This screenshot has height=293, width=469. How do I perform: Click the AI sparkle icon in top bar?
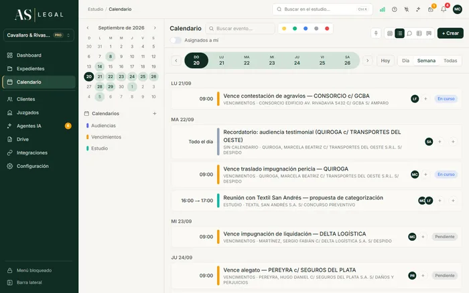pos(418,9)
